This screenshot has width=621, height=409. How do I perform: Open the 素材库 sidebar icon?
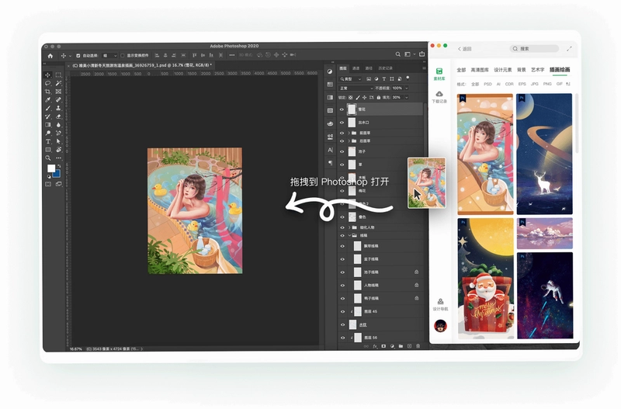pos(439,74)
